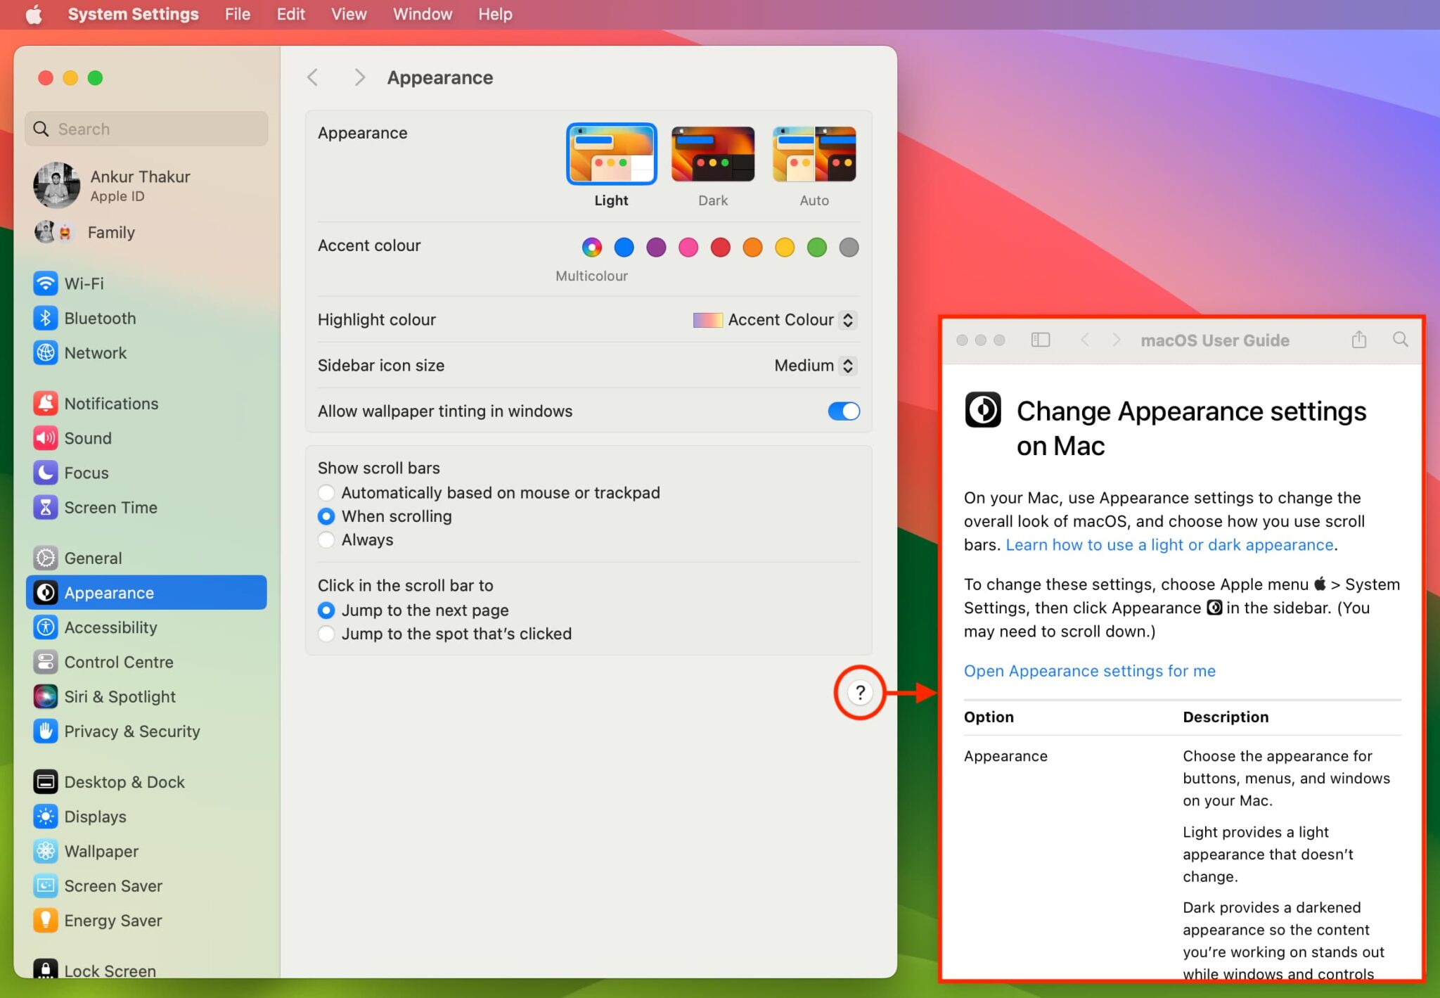The width and height of the screenshot is (1440, 998).
Task: Toggle sidebar in macOS User Guide window
Action: [x=1041, y=340]
